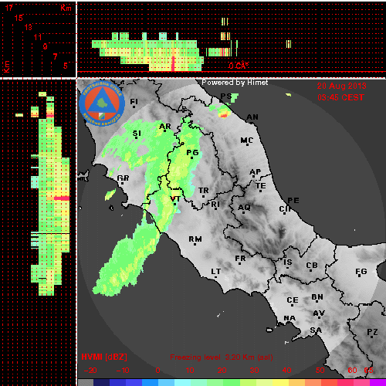Select the AV city label on the map
386x386 pixels.
coord(319,313)
